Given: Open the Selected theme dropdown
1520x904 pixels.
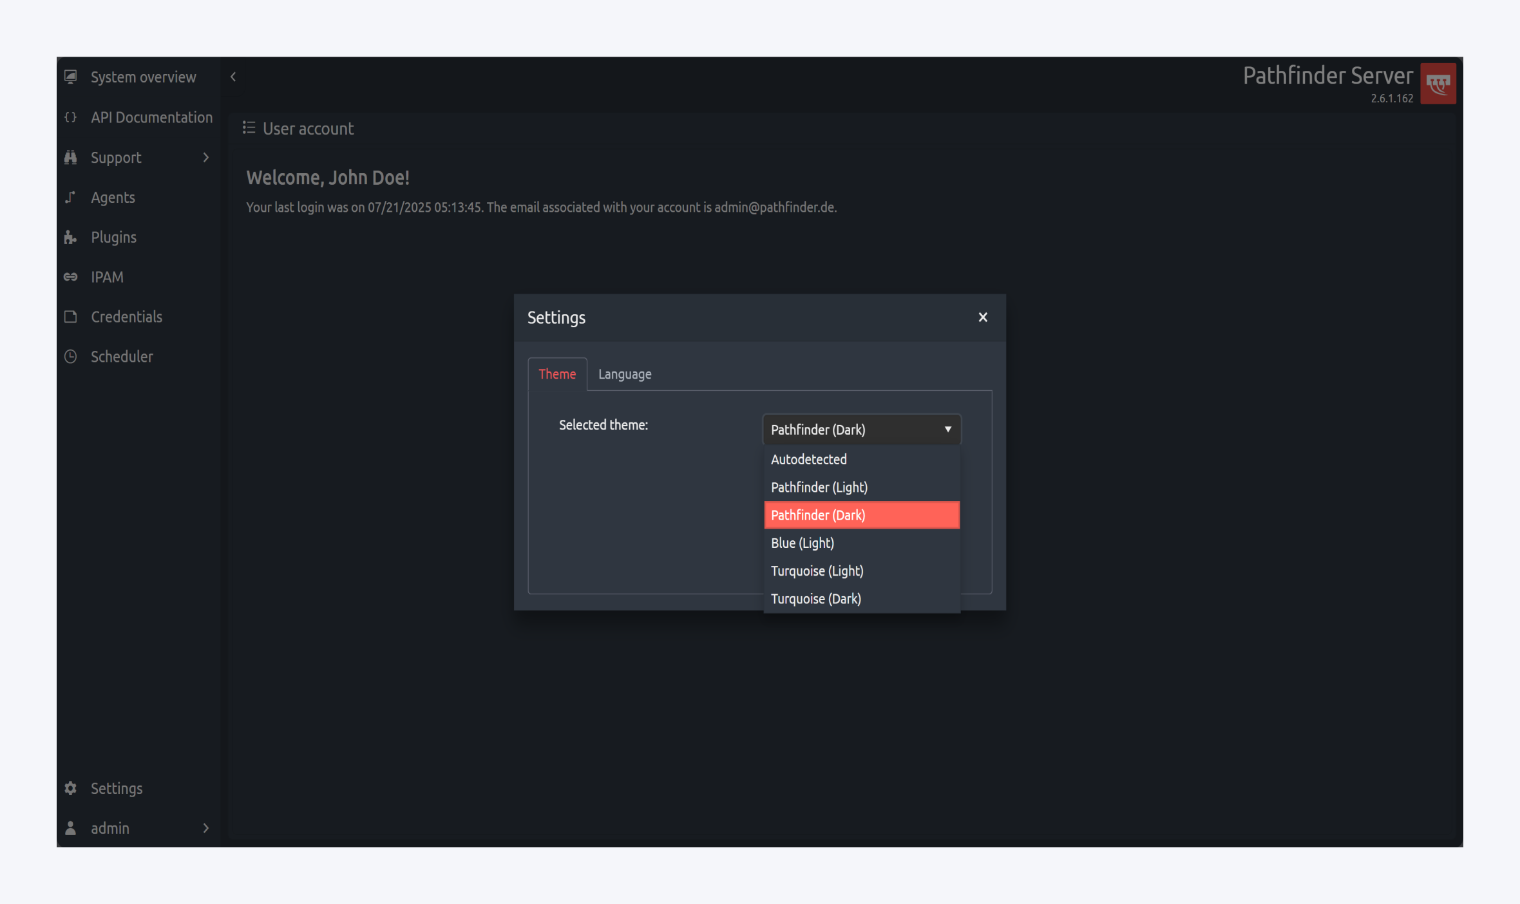Looking at the screenshot, I should [x=861, y=429].
